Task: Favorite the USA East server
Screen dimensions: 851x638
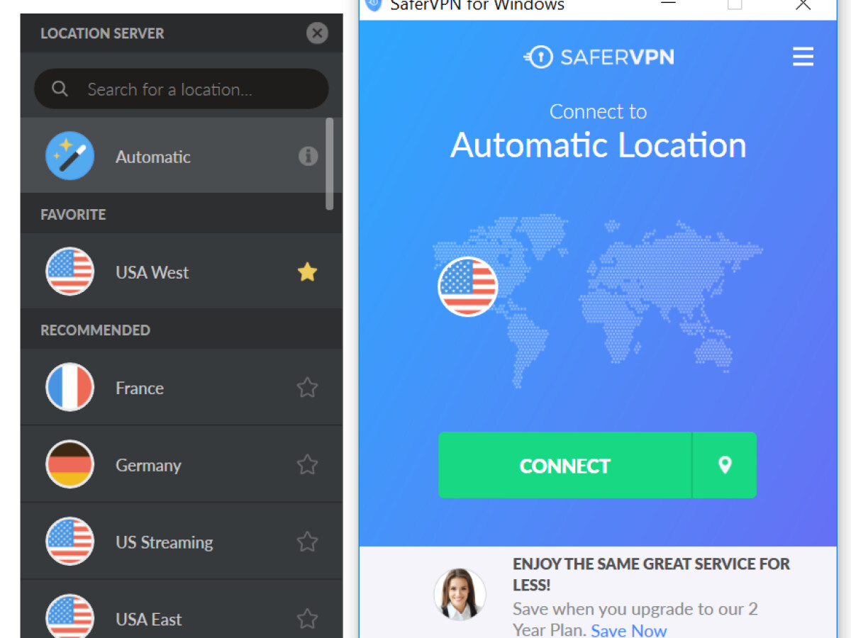Action: 307,619
